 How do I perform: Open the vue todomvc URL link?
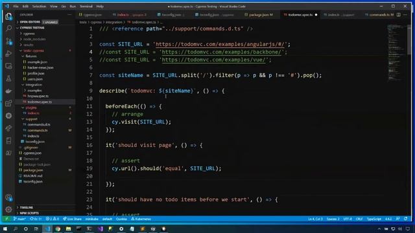[x=213, y=60]
